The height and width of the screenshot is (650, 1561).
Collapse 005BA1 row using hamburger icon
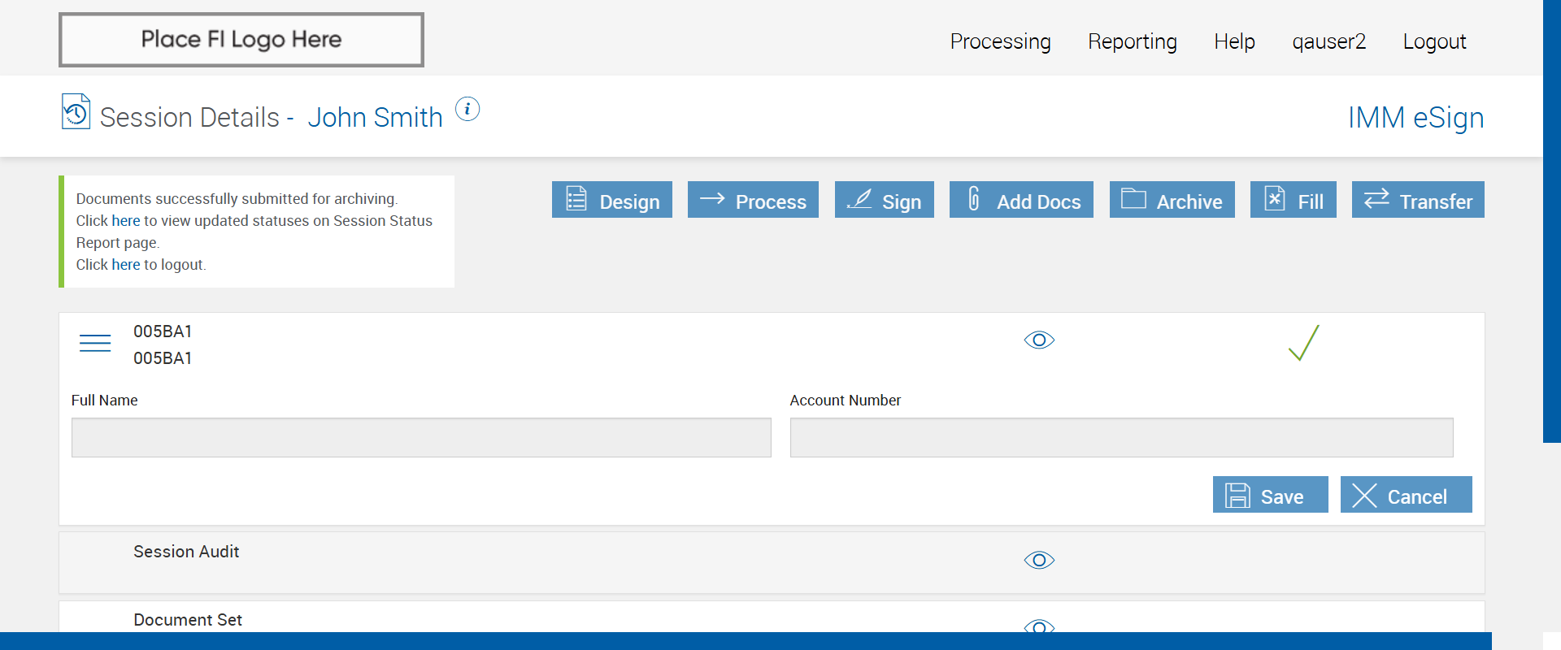[x=95, y=343]
